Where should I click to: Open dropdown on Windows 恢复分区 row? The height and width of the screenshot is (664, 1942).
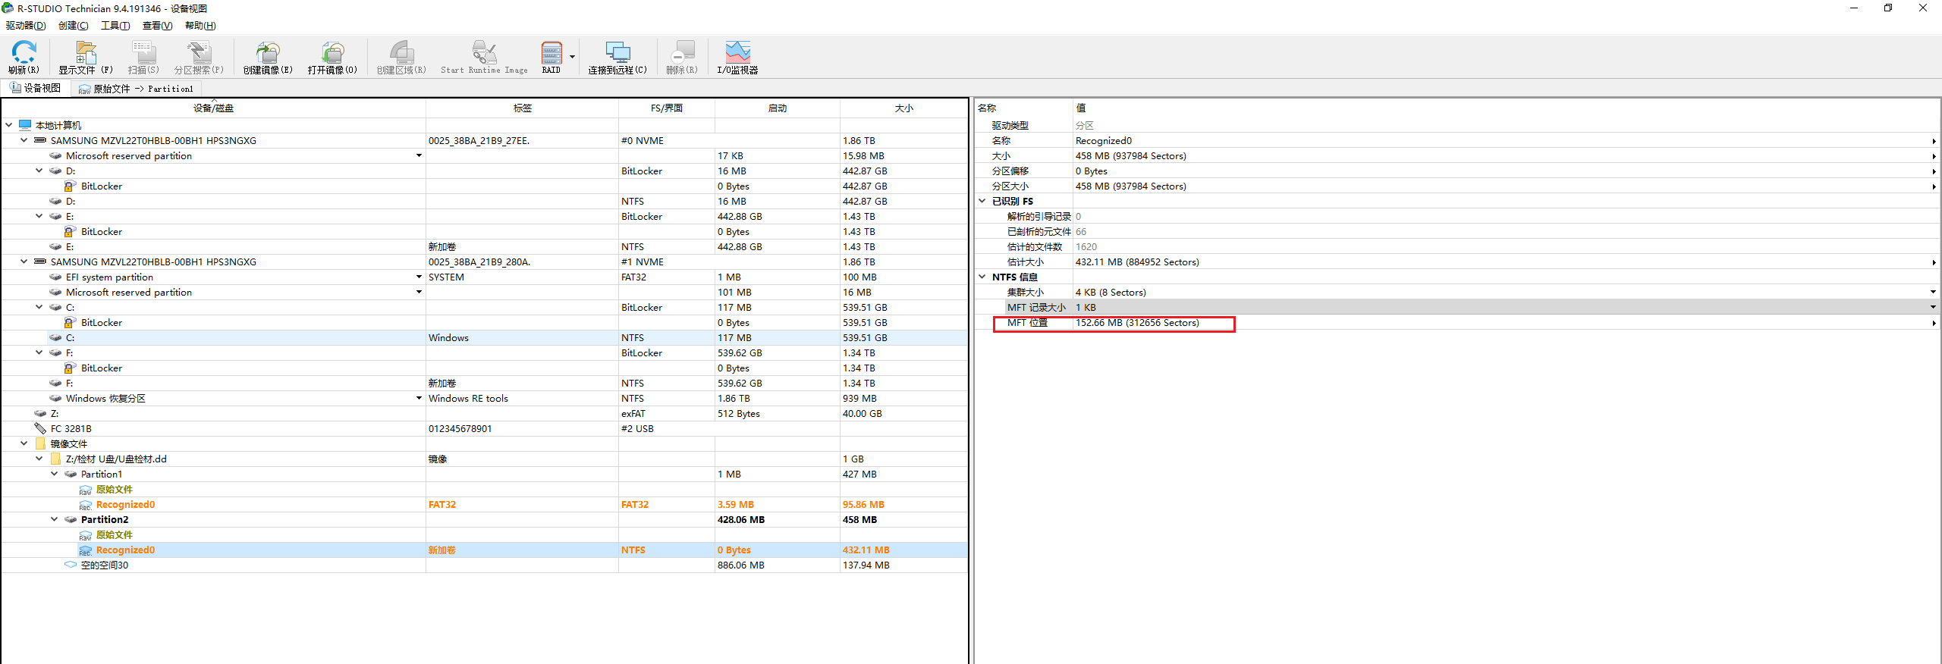coord(419,398)
